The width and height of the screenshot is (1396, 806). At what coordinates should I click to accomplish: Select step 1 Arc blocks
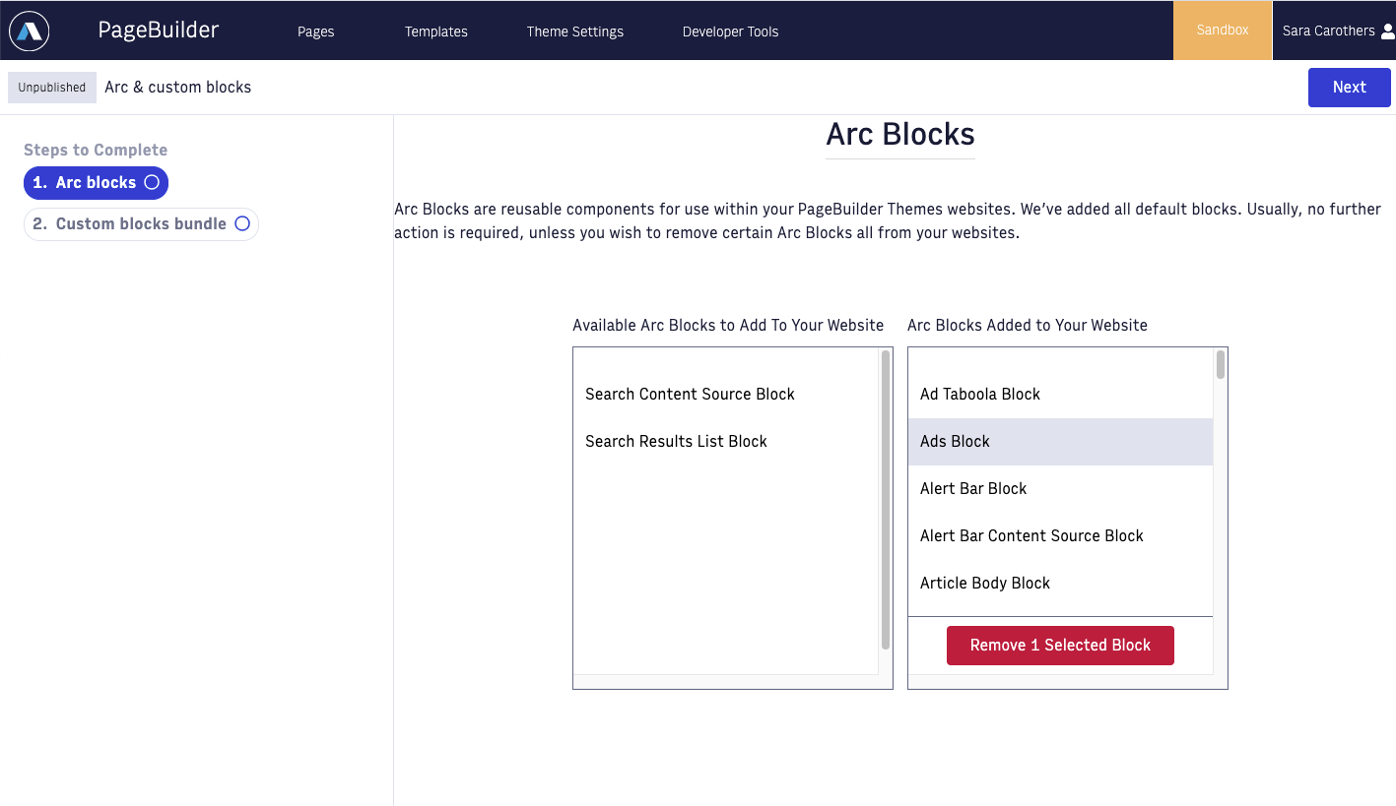click(97, 182)
